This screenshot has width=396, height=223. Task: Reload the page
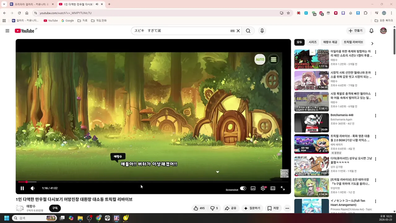coord(19,13)
